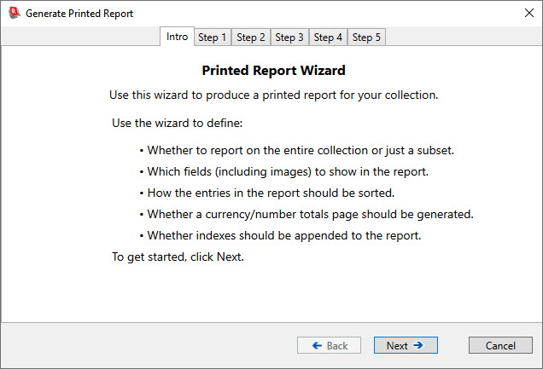Cancel the report wizard
Viewport: 543px width, 369px height.
tap(500, 345)
